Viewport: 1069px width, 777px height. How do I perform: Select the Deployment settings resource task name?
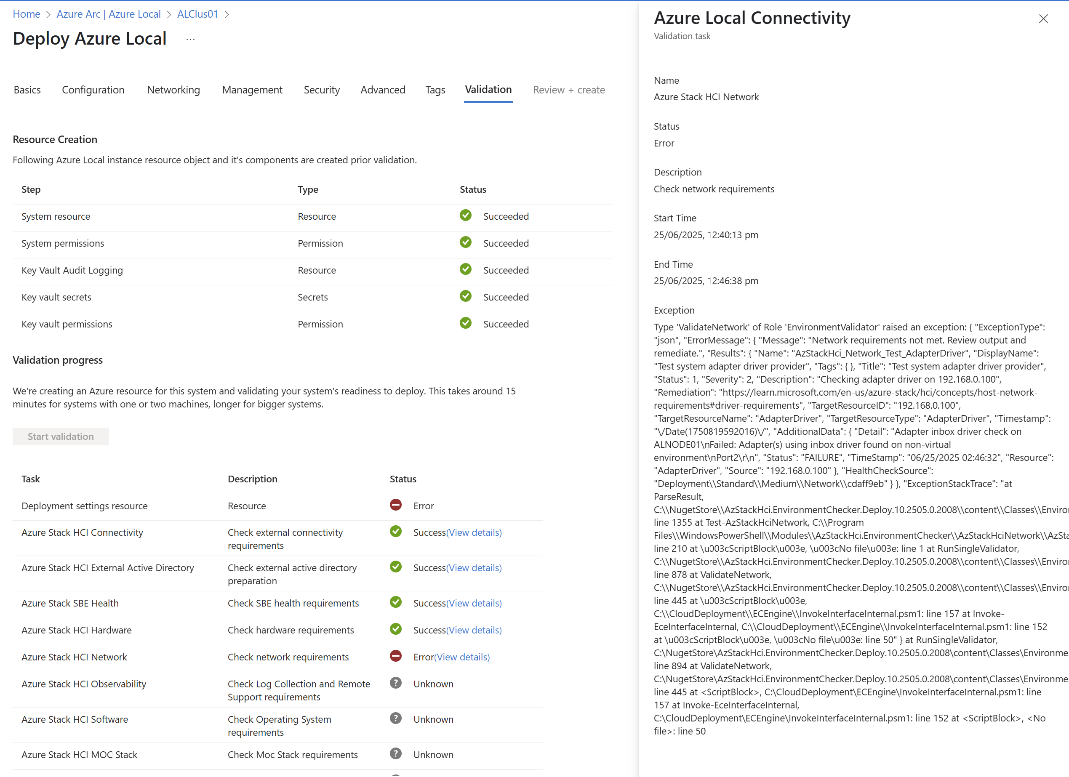[84, 506]
